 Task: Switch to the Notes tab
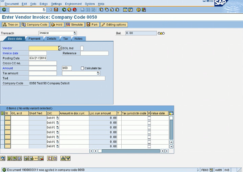(78, 39)
